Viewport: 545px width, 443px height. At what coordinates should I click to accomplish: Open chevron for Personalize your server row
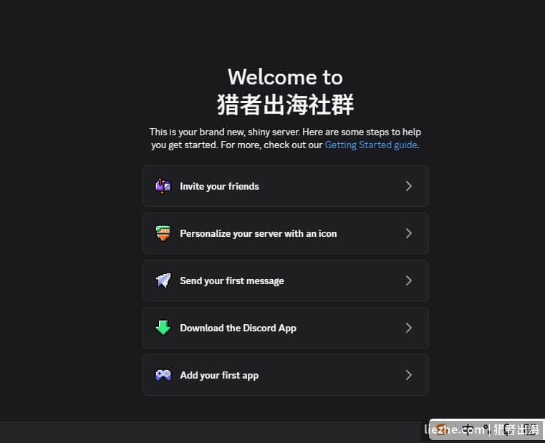(x=408, y=233)
